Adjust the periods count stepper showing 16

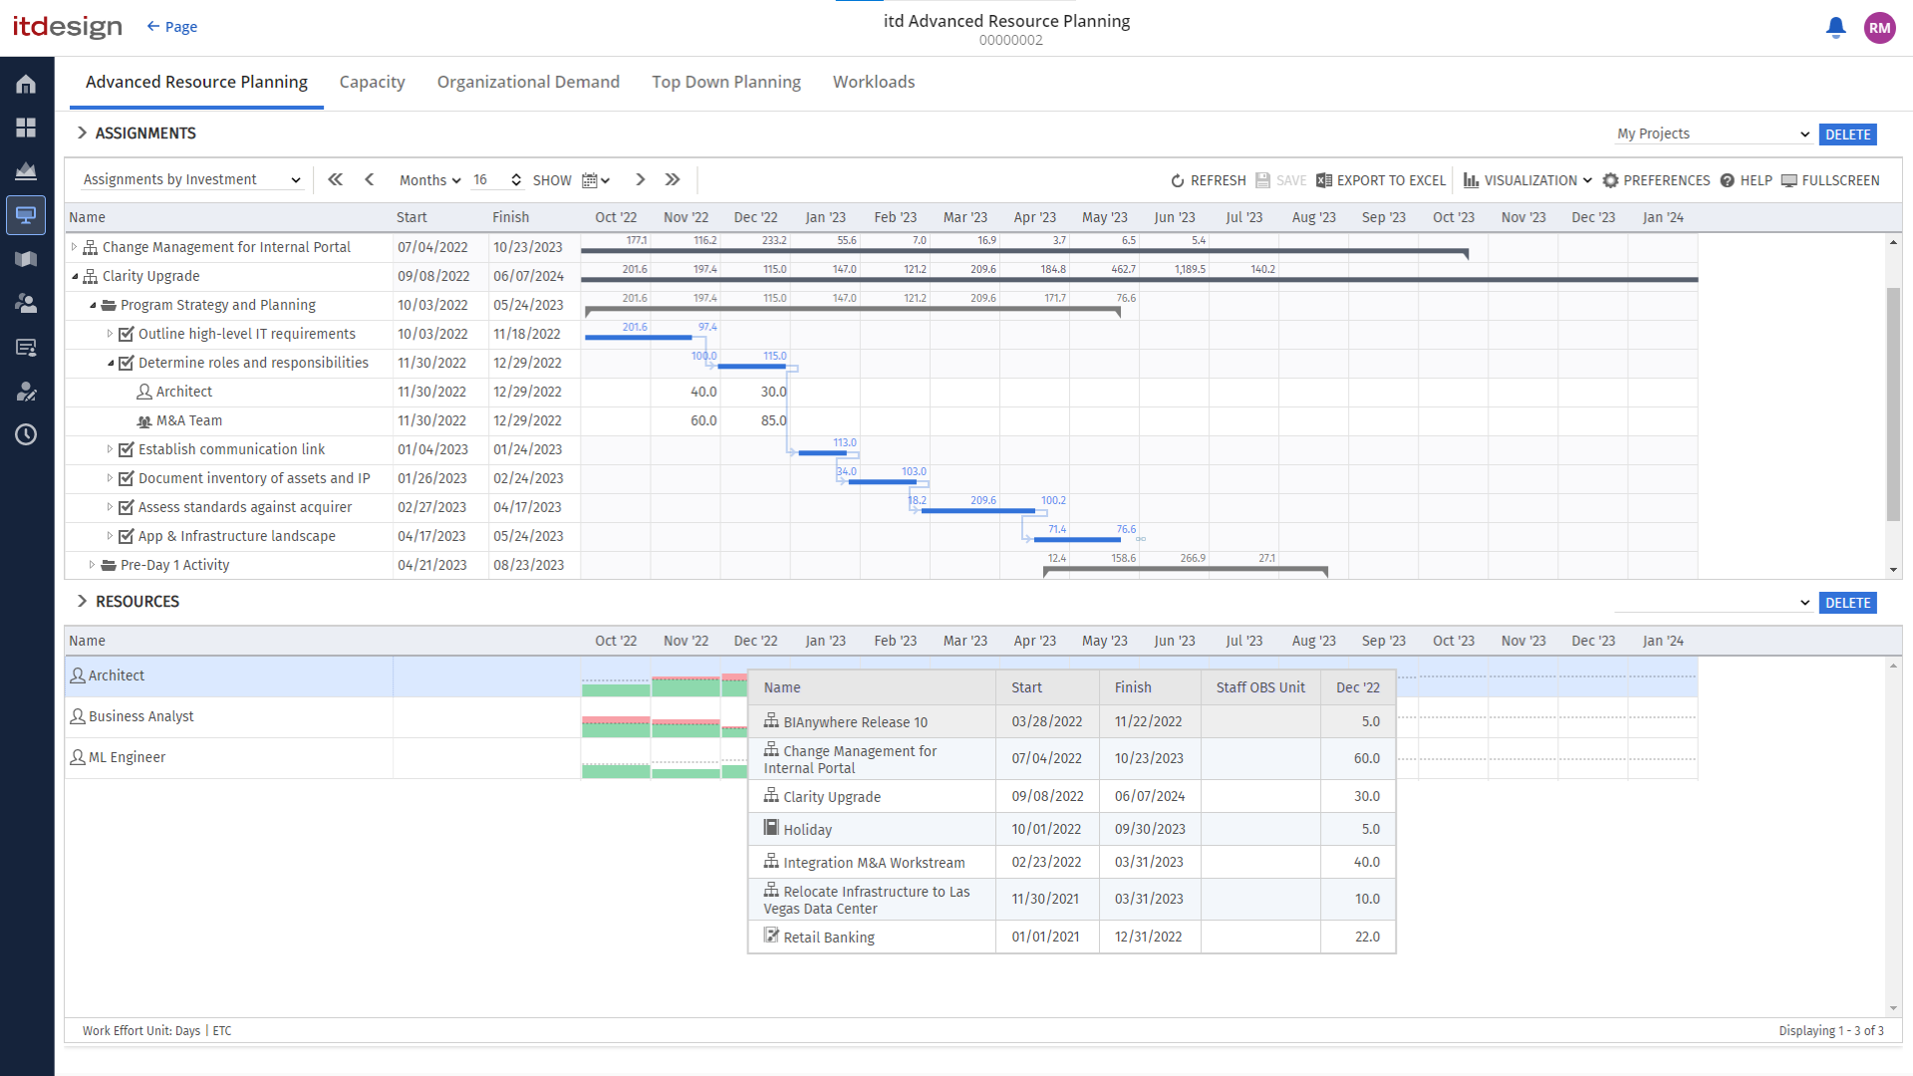pos(516,180)
